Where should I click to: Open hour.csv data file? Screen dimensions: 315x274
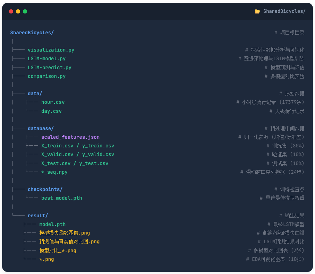click(53, 102)
